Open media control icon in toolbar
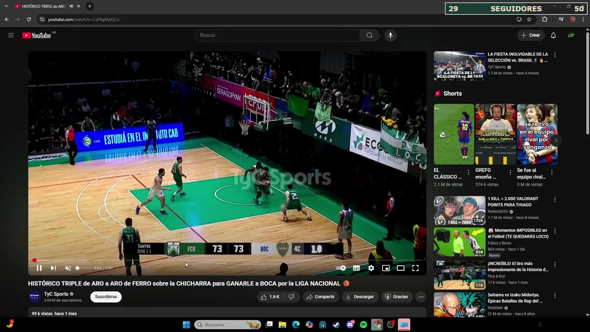 pyautogui.click(x=561, y=19)
